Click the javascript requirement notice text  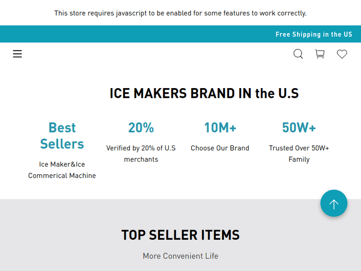(180, 13)
